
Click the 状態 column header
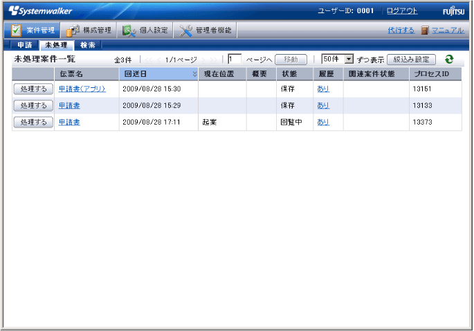295,74
